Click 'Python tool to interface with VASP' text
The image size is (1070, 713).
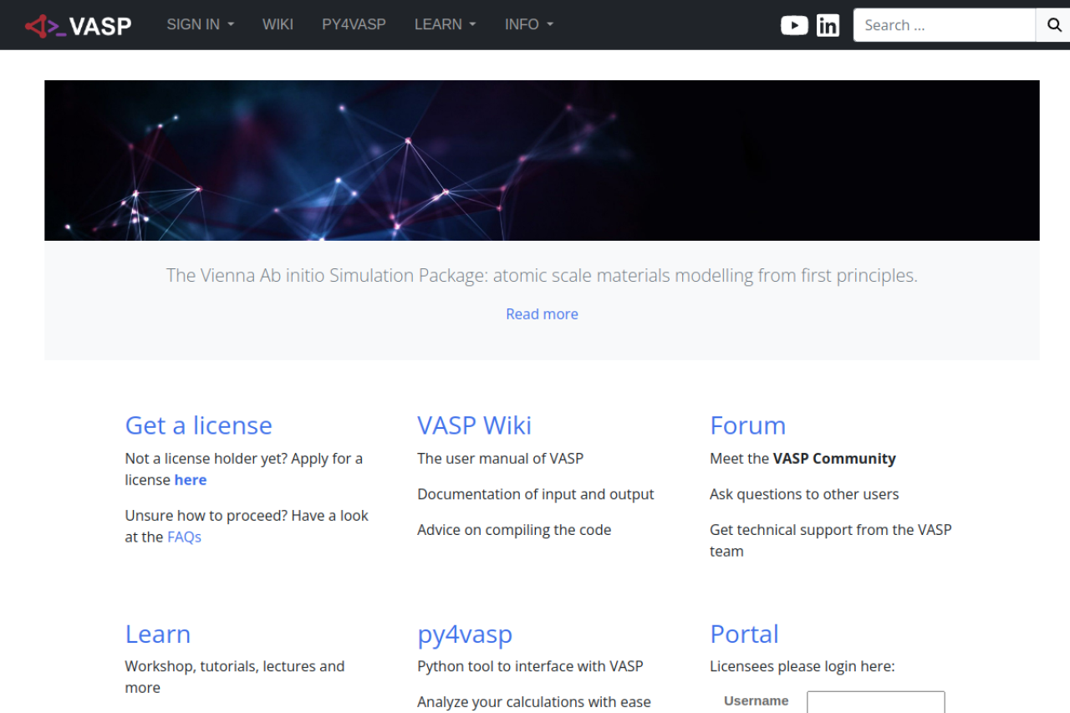pyautogui.click(x=530, y=666)
